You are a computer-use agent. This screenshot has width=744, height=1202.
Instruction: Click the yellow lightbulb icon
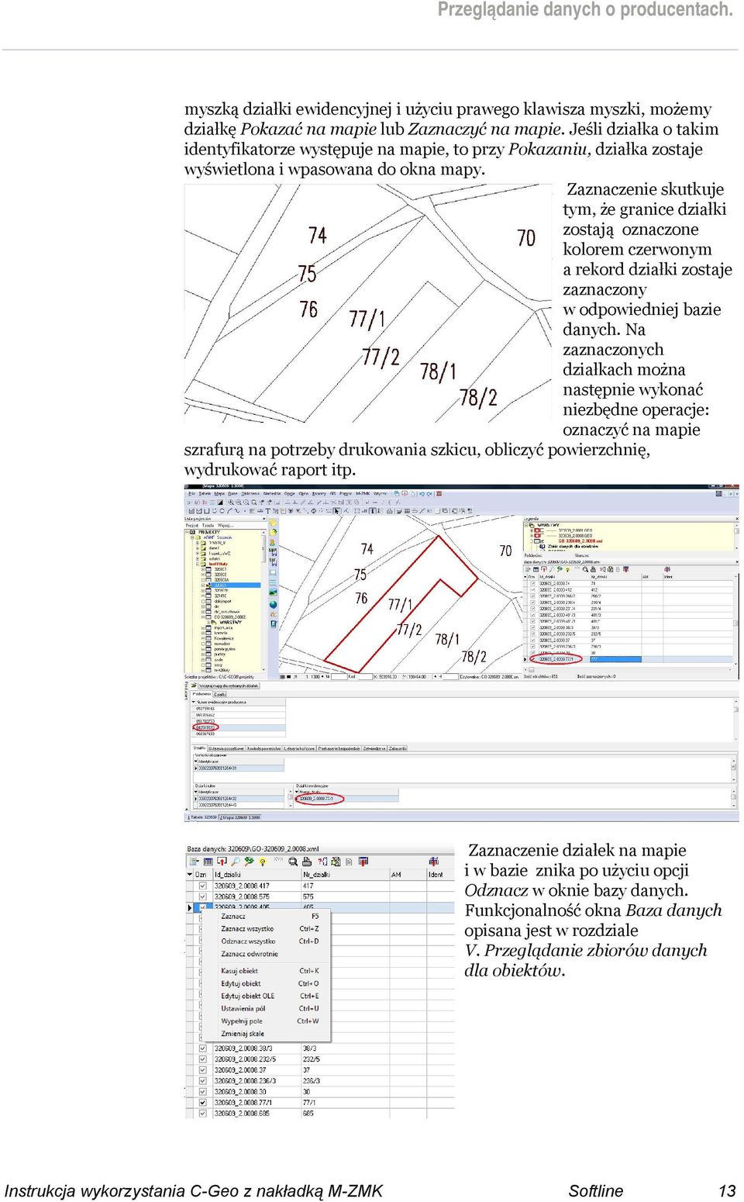click(263, 861)
